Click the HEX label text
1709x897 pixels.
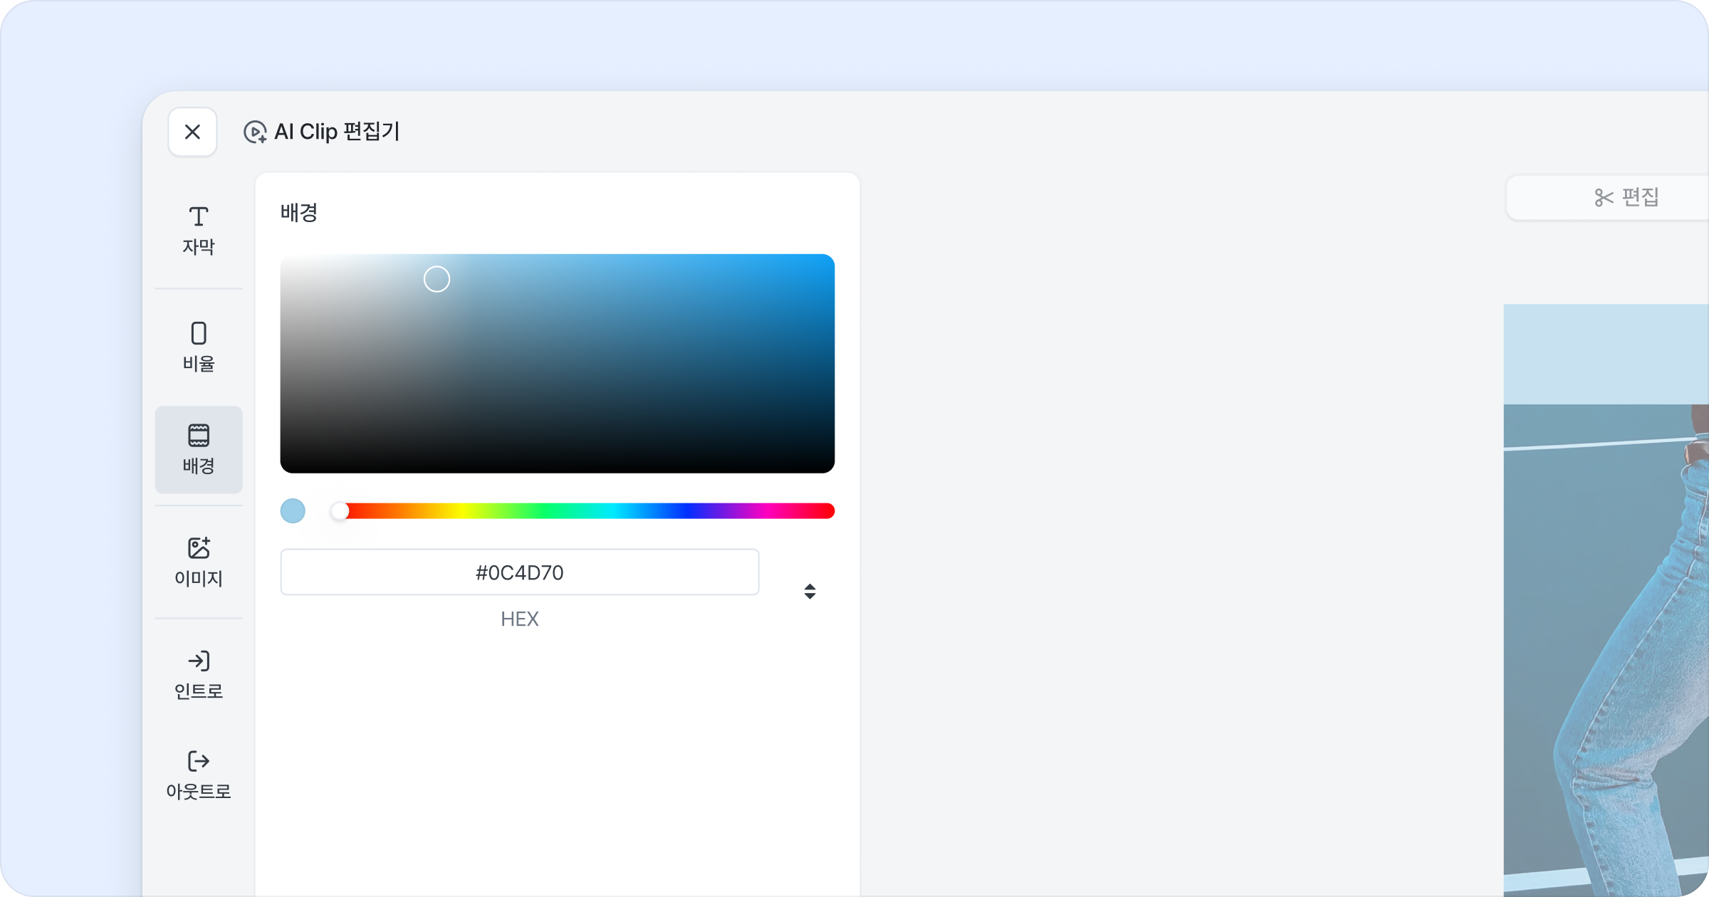(x=520, y=619)
